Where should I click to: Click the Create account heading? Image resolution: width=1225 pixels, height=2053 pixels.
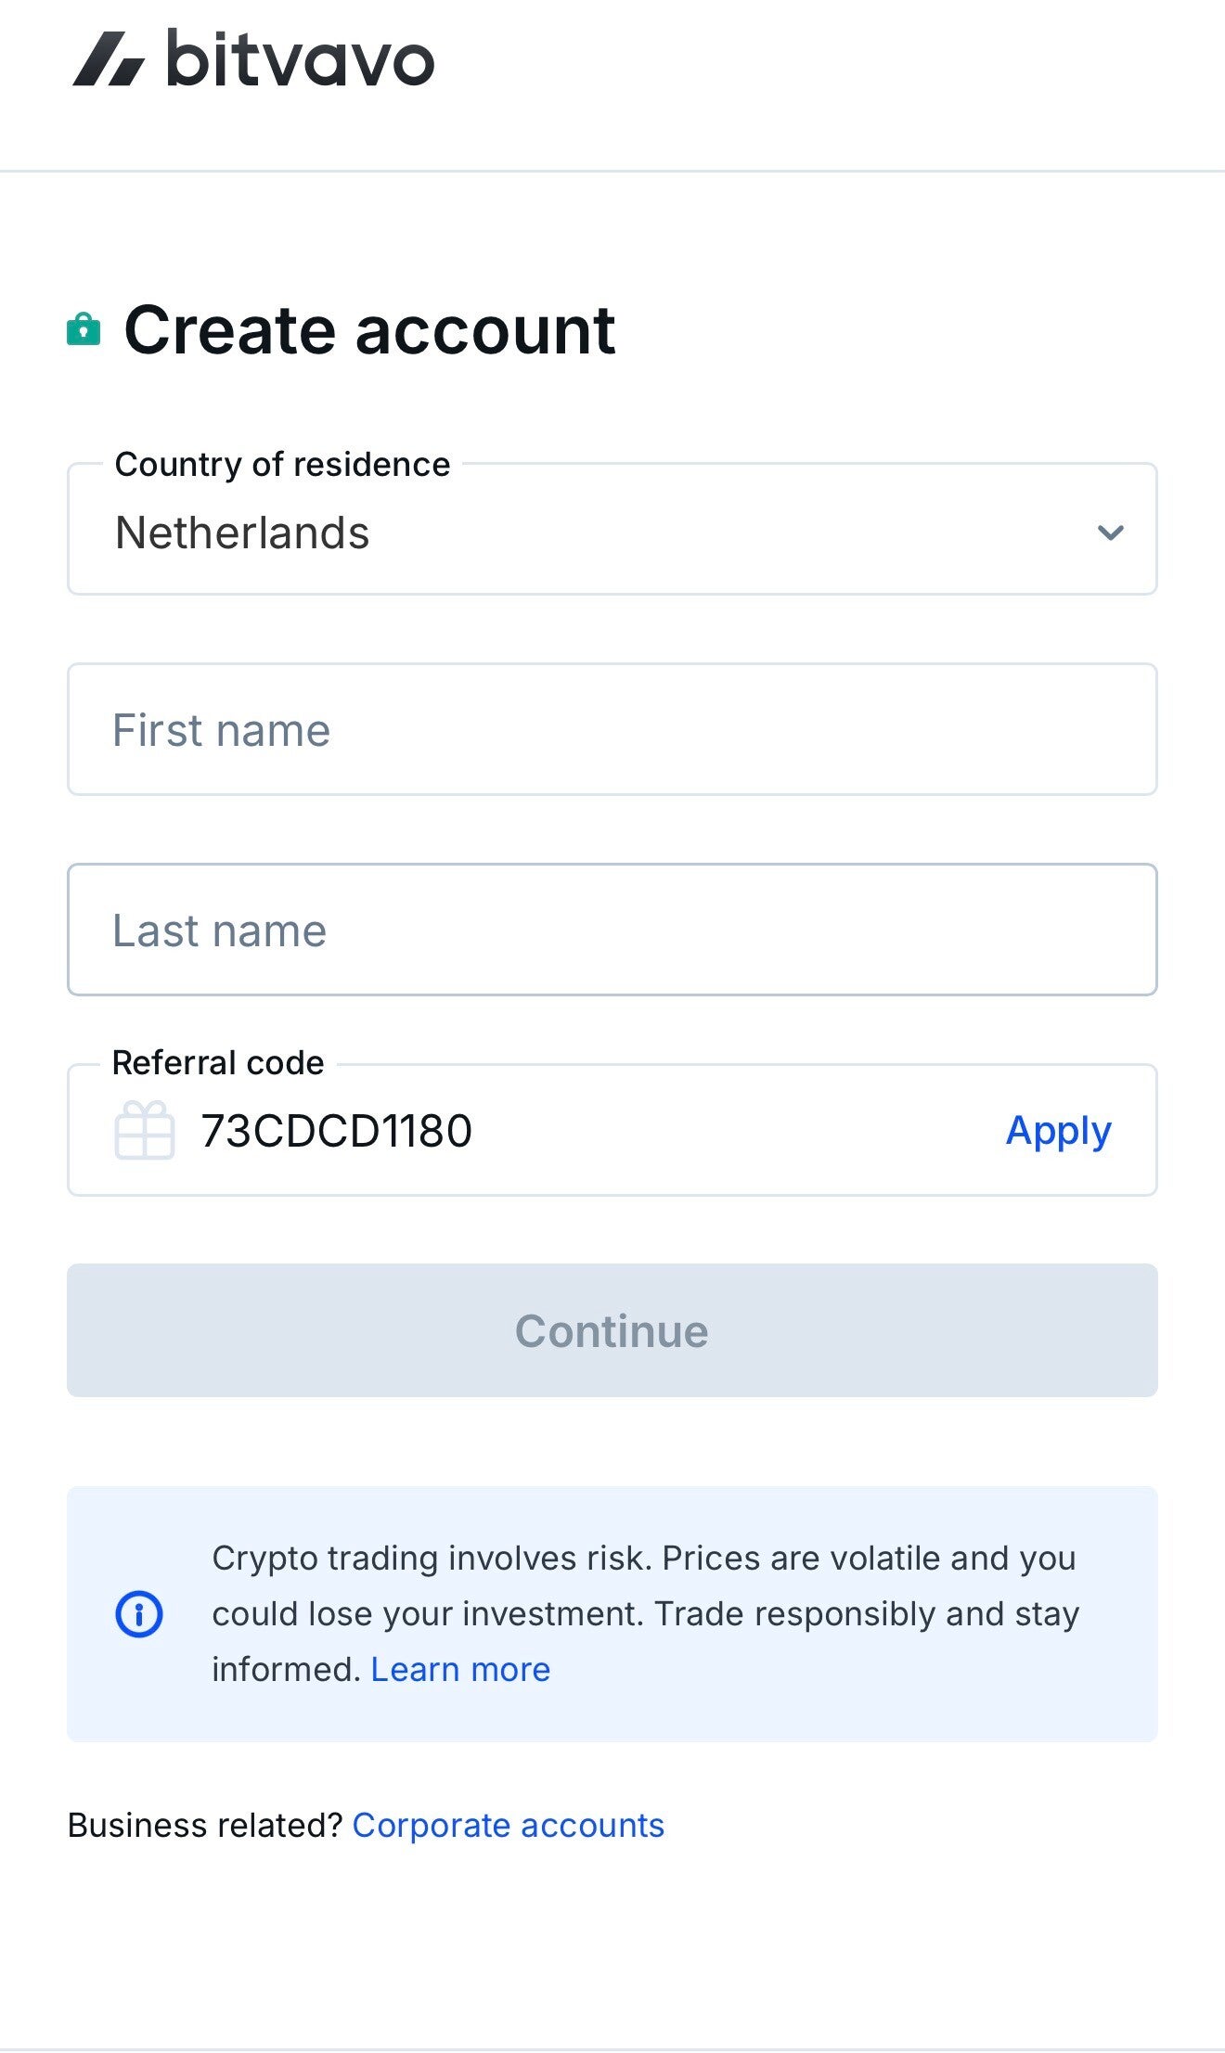click(369, 330)
